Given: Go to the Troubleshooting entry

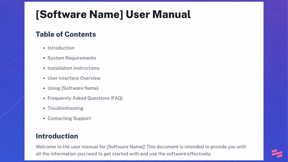Looking at the screenshot, I should (66, 108).
